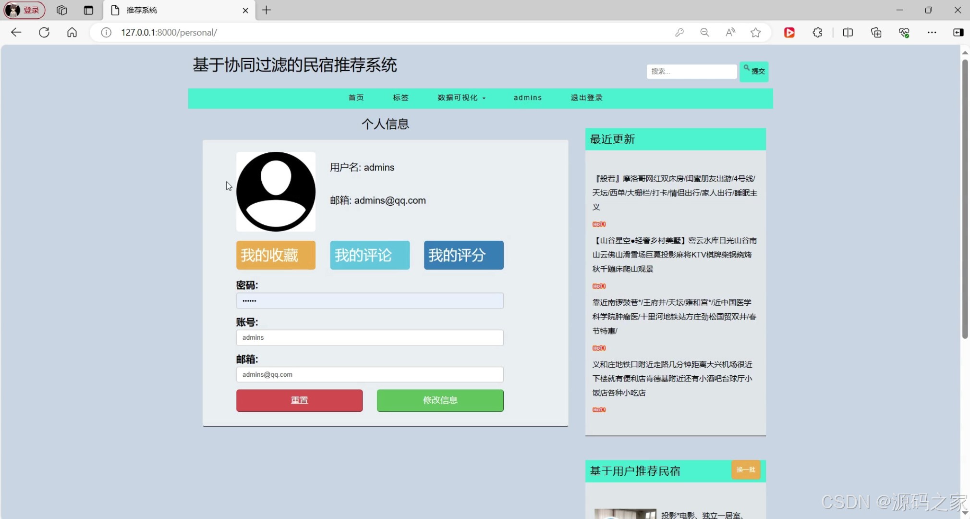Click the HOT badge under the first listing

598,223
